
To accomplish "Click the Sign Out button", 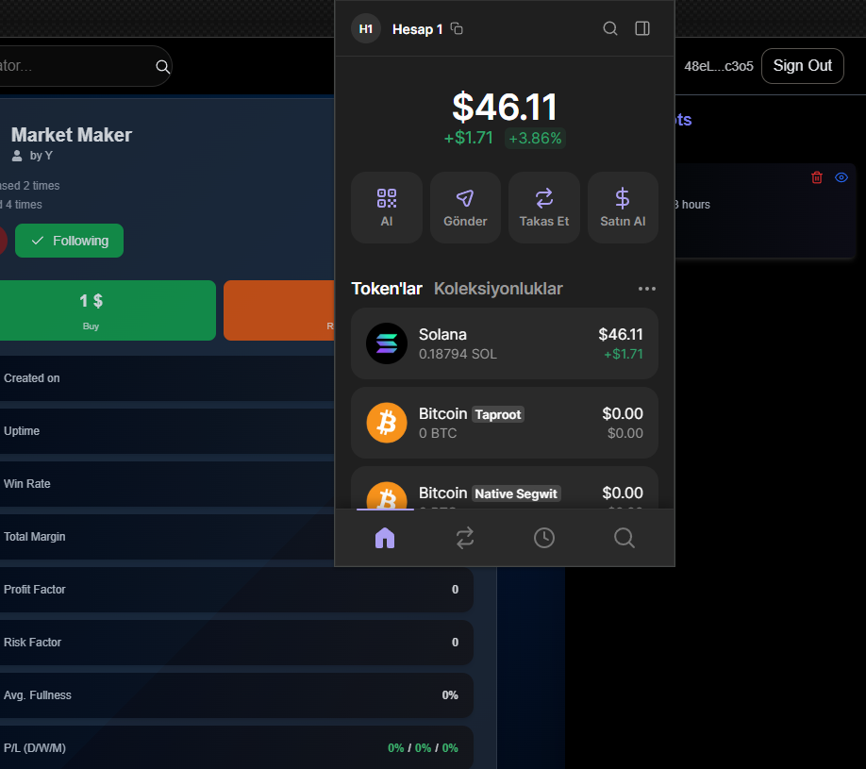I will tap(803, 66).
